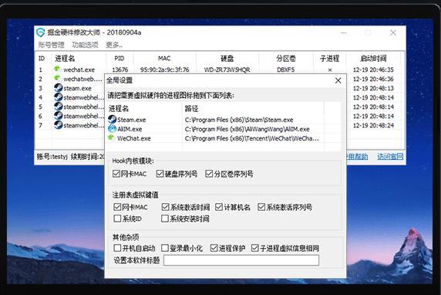
Task: Click the PID column header
Action: [120, 59]
